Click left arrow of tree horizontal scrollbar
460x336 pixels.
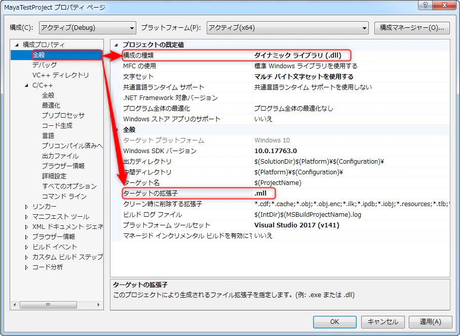pos(15,305)
